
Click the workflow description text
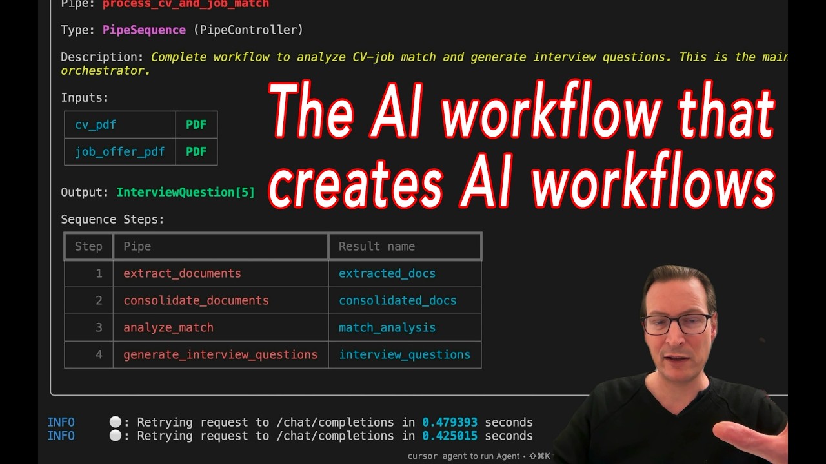point(424,63)
